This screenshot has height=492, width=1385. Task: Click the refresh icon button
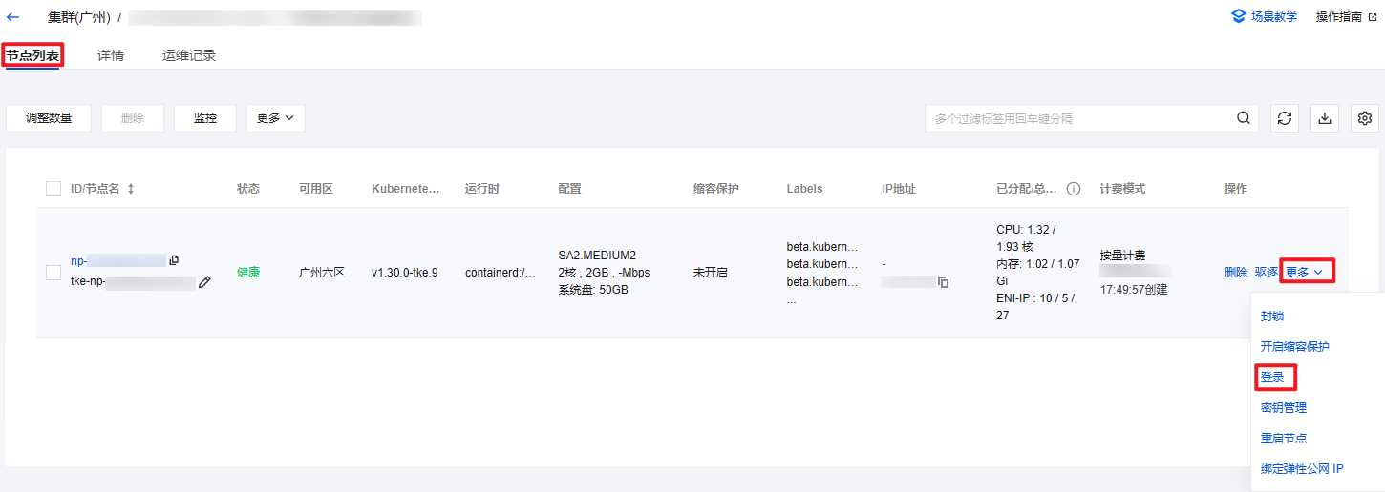pos(1285,118)
